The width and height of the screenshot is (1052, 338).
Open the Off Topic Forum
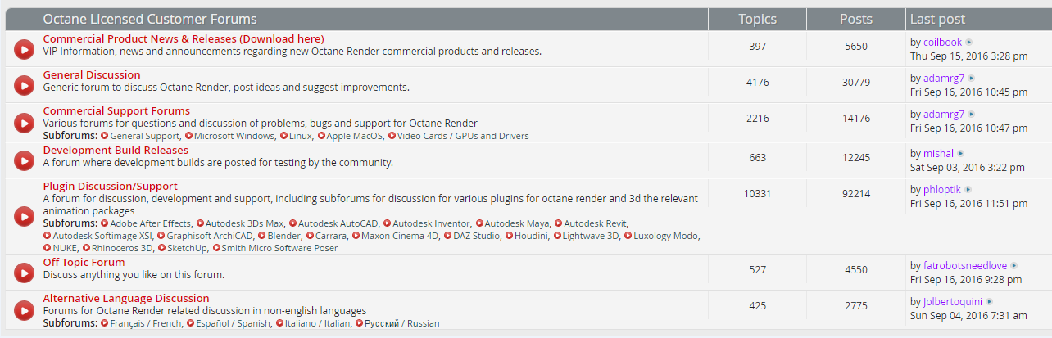coord(84,262)
